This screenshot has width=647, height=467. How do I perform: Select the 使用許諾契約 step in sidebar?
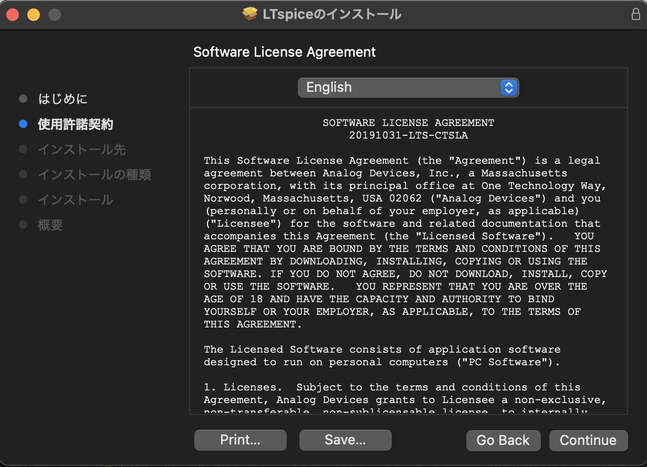click(76, 124)
